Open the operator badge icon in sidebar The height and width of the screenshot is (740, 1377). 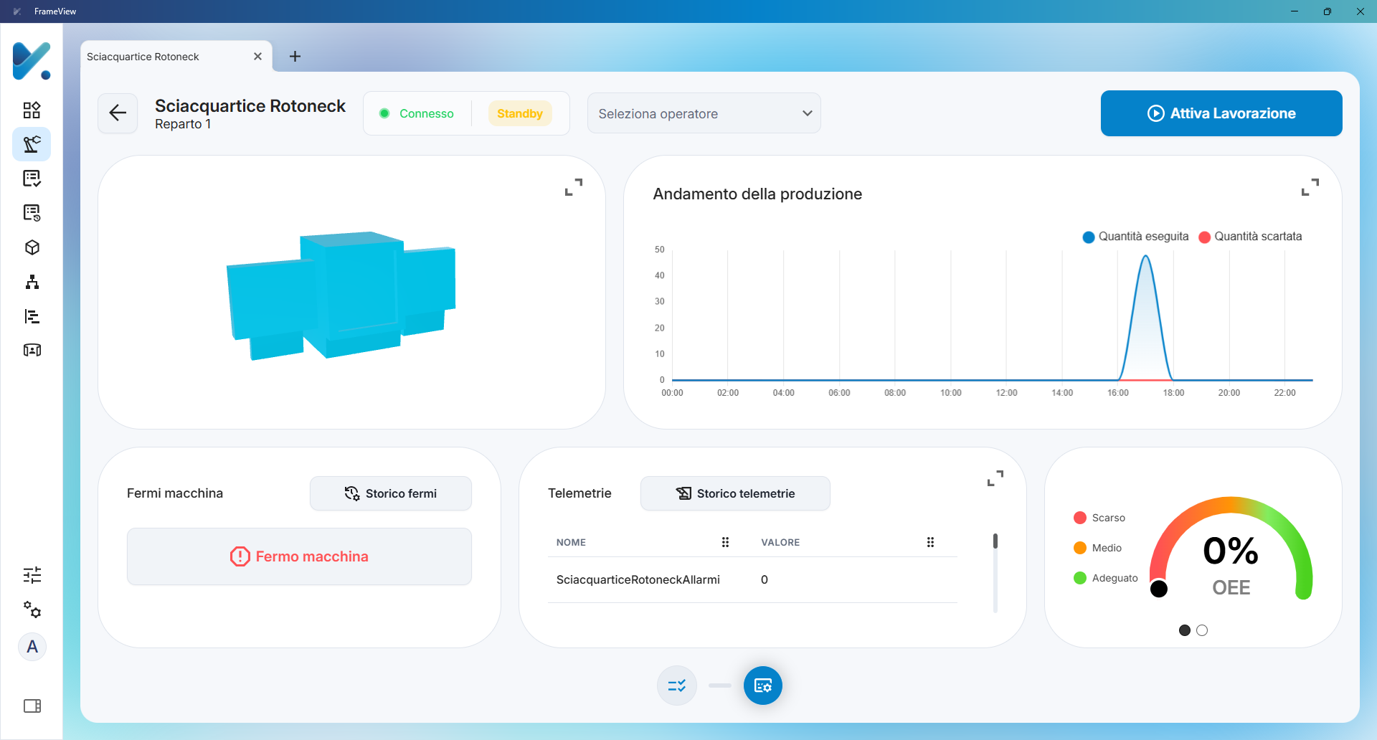coord(32,350)
